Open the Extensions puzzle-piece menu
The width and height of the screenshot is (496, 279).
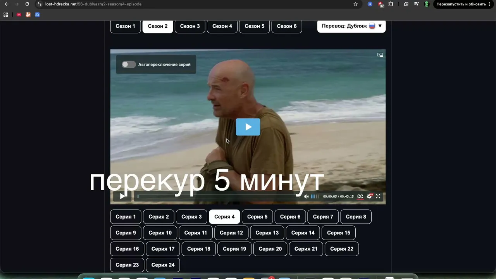(x=391, y=4)
